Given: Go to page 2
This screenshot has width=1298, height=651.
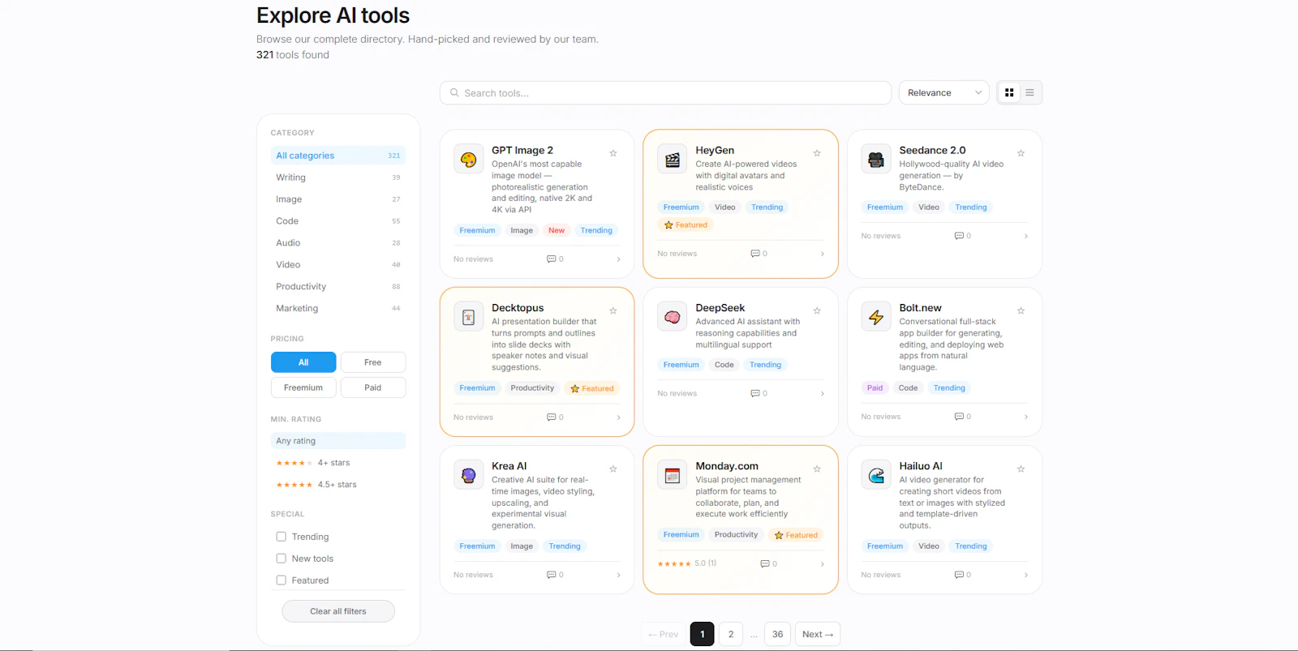Looking at the screenshot, I should click(731, 634).
